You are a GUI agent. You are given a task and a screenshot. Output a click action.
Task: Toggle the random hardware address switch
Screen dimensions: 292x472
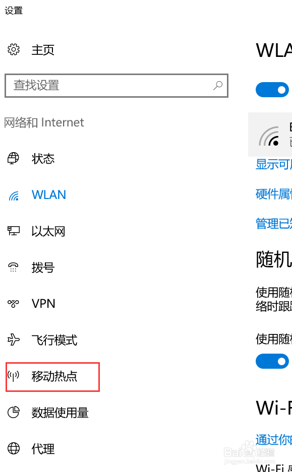click(x=272, y=361)
